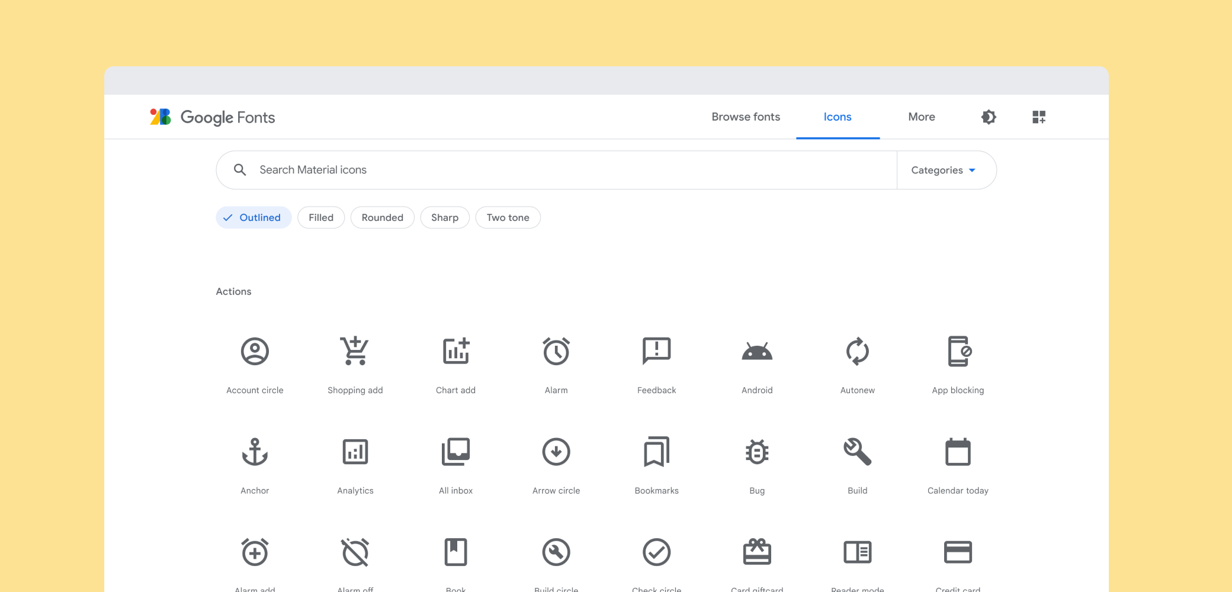Select the Android icon
The height and width of the screenshot is (592, 1232).
757,351
